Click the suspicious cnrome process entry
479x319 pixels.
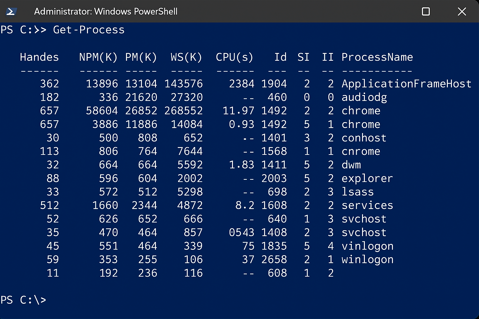(x=361, y=151)
